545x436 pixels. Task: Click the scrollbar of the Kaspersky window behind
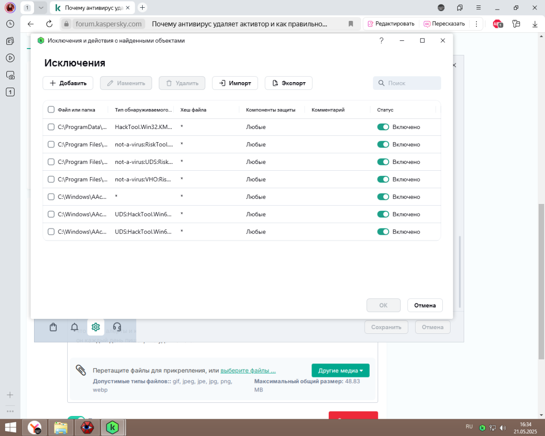click(x=460, y=272)
